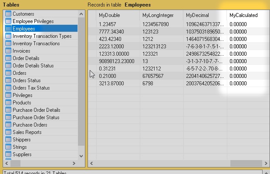This screenshot has height=174, width=270.
Task: Click the Employee Privileges table icon
Action: [8, 21]
